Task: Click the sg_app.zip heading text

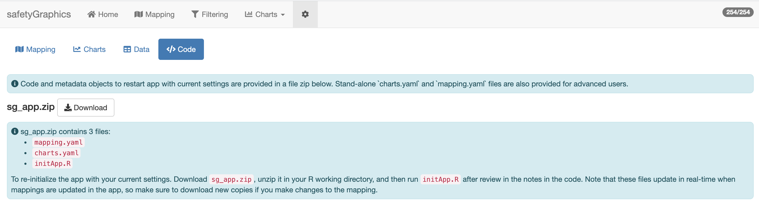Action: click(31, 107)
